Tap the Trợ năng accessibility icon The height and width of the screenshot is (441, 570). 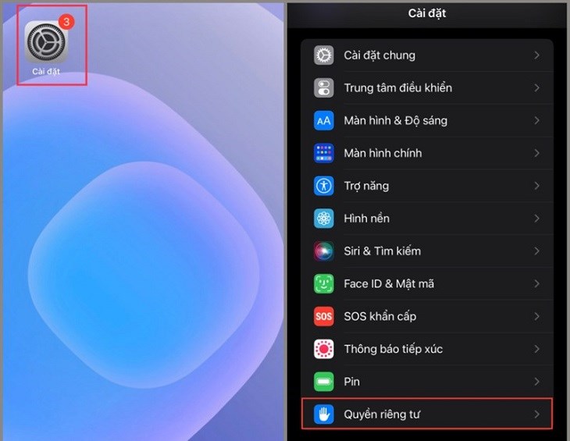(x=323, y=186)
